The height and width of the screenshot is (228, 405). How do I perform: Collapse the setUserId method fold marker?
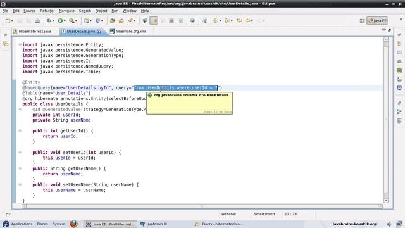(x=20, y=152)
